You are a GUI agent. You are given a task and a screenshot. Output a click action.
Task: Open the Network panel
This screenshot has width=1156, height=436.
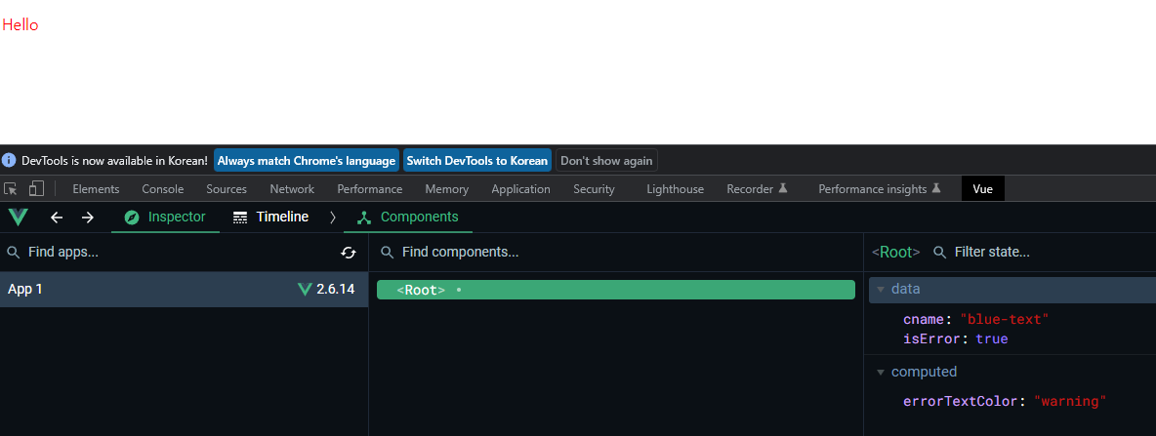pyautogui.click(x=292, y=189)
